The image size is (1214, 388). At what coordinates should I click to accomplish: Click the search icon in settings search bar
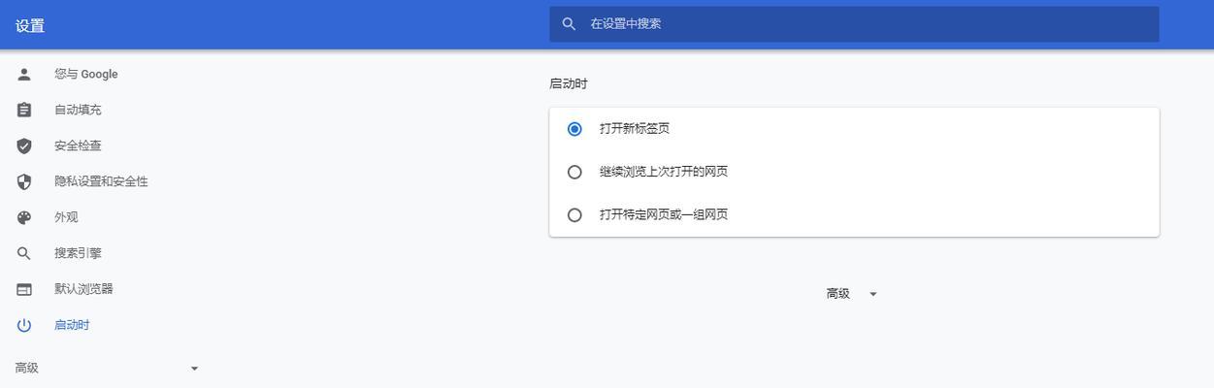[570, 24]
